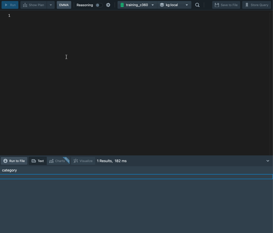Toggle the Reasoning switch
The image size is (273, 233).
[x=99, y=5]
